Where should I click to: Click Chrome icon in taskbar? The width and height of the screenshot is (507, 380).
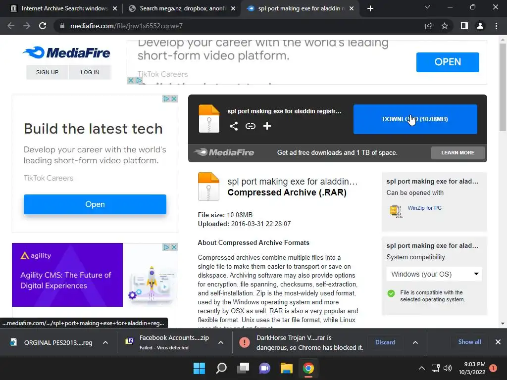click(308, 368)
